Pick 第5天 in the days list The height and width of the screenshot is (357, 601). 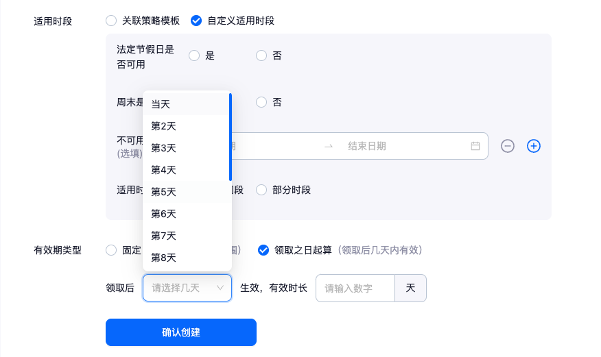click(x=164, y=192)
